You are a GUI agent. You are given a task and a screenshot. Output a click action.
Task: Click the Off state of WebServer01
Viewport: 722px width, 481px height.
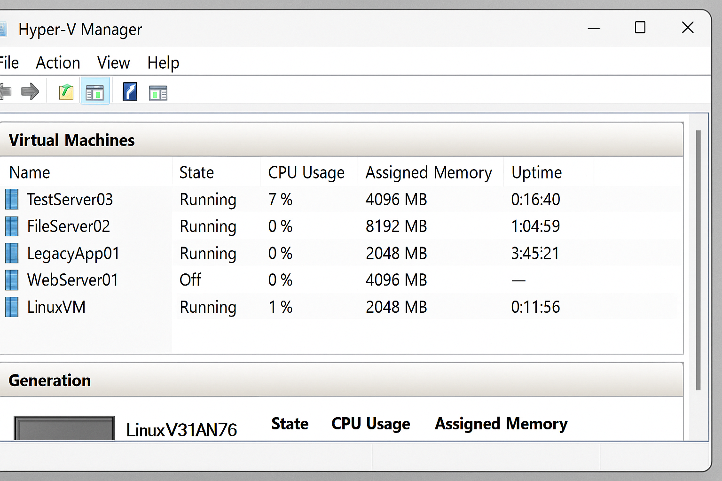point(190,280)
